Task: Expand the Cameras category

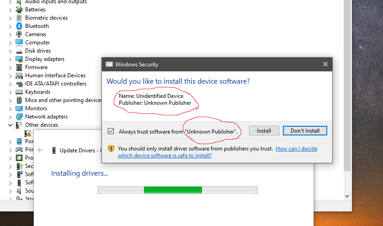Action: tap(10, 35)
